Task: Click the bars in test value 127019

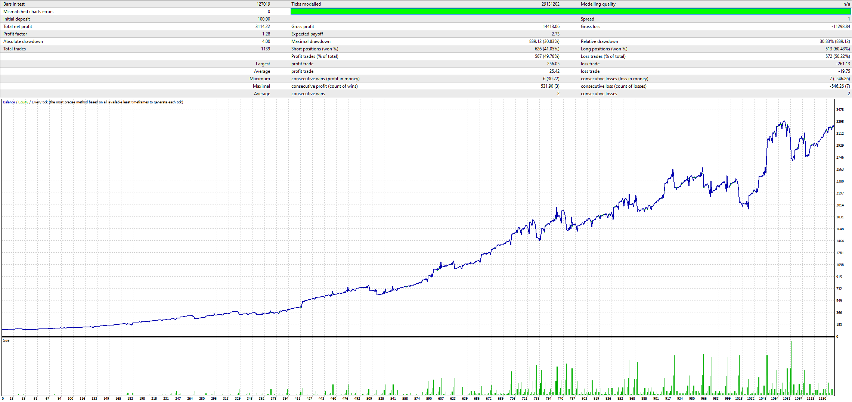Action: click(x=263, y=4)
